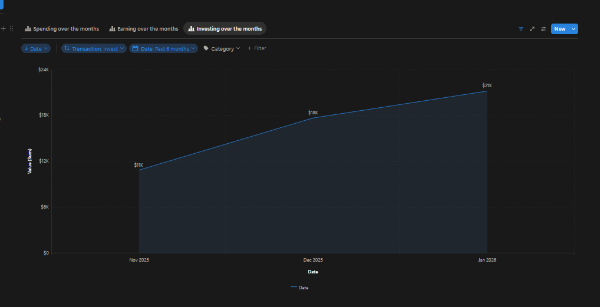Click the $0 y-axis label
This screenshot has width=600, height=307.
46,253
